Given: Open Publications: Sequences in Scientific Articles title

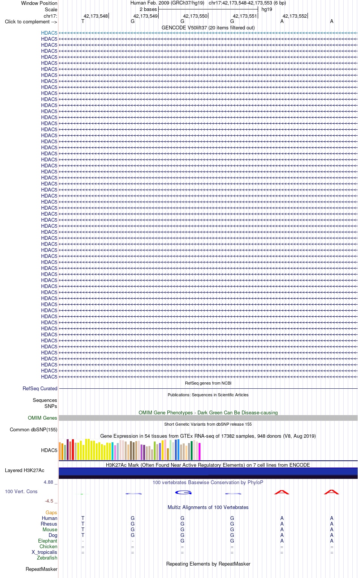Looking at the screenshot, I should (x=208, y=395).
